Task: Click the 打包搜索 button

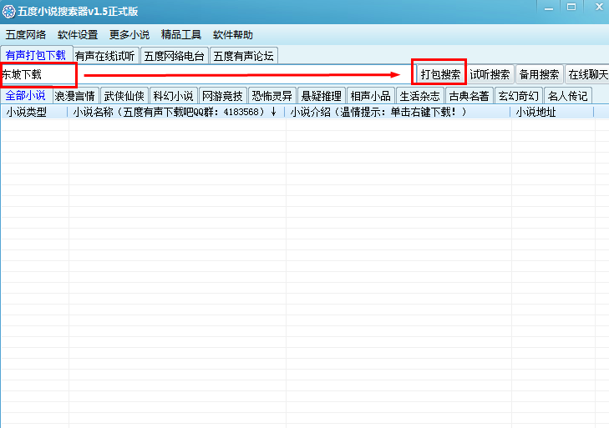Action: pos(440,74)
